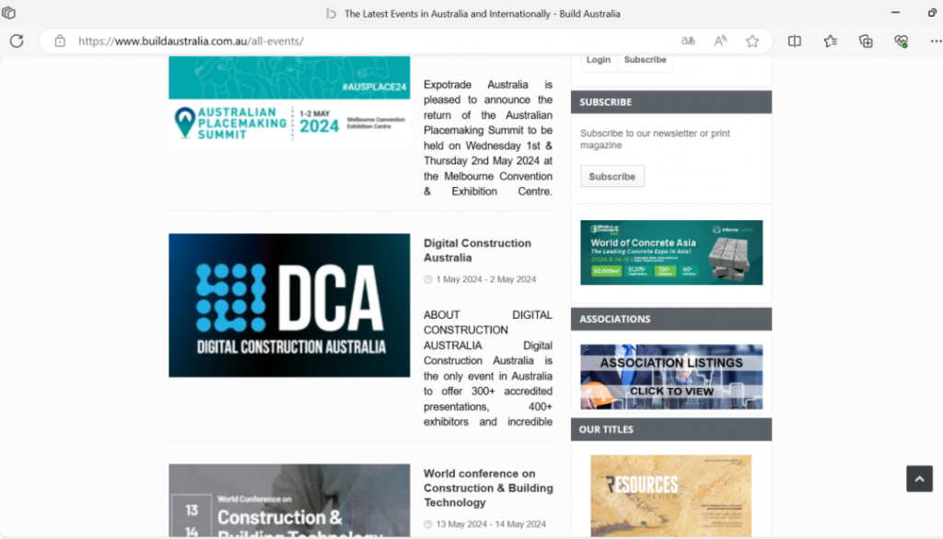Screen dimensions: 943x539
Task: Click the site information lock icon
Action: 60,41
